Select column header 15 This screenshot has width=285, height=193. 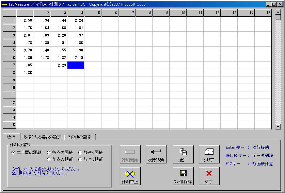point(263,13)
